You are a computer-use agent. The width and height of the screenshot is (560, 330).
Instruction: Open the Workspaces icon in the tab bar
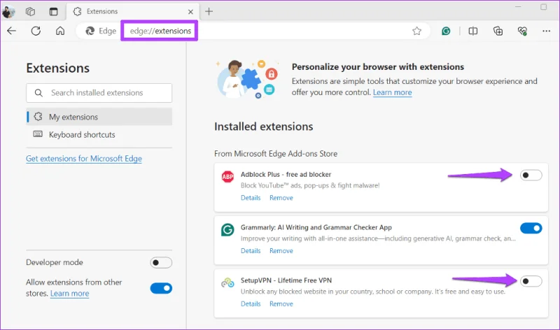[30, 12]
